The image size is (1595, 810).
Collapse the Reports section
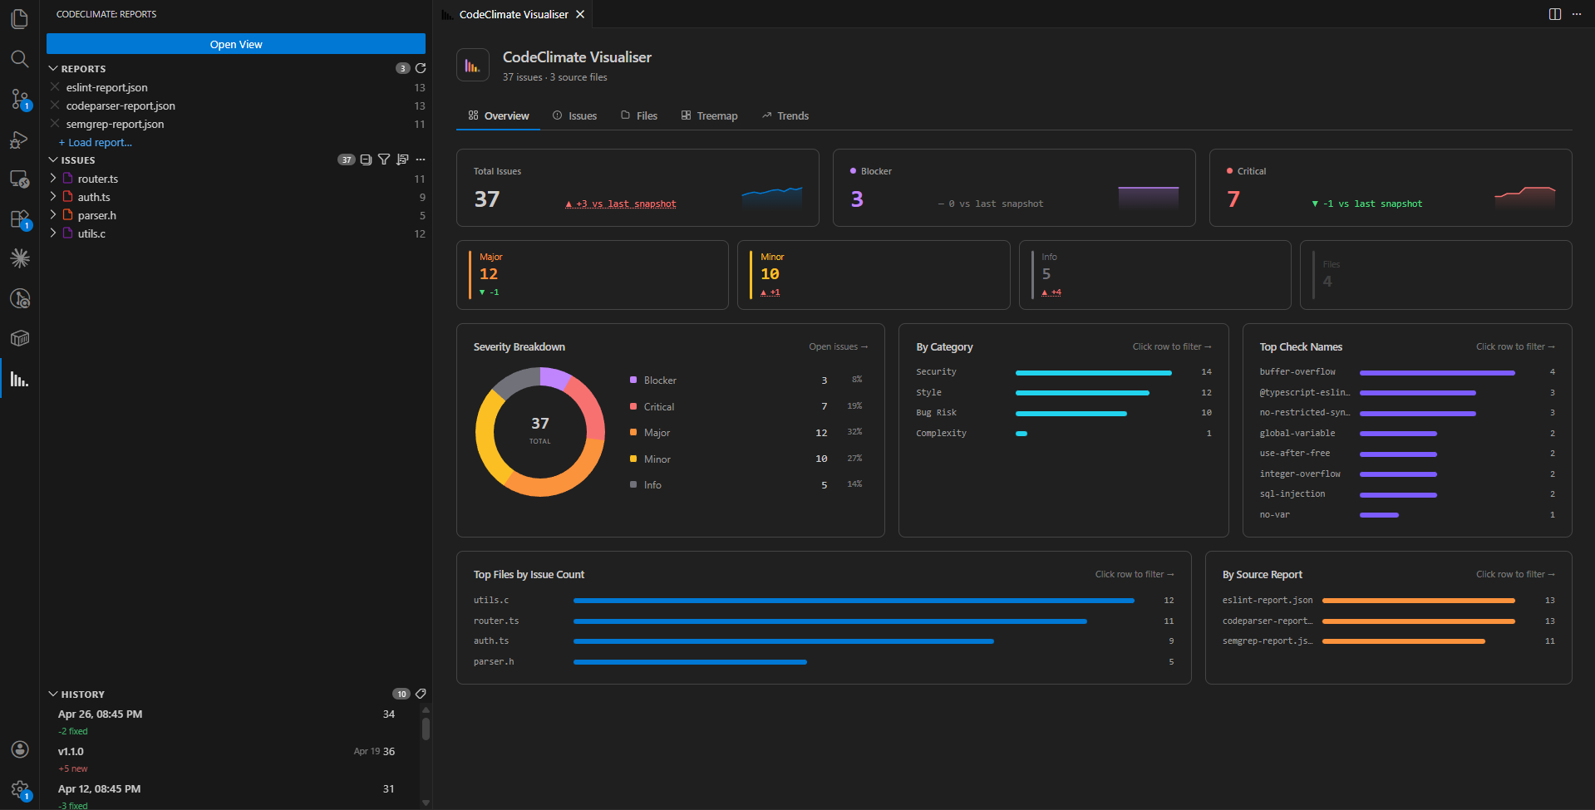pos(53,69)
